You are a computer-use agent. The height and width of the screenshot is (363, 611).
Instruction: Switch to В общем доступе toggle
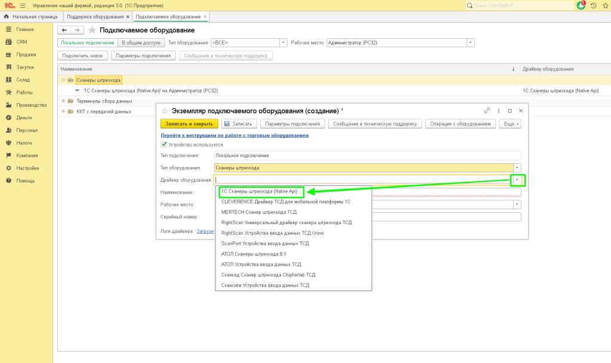(x=141, y=43)
